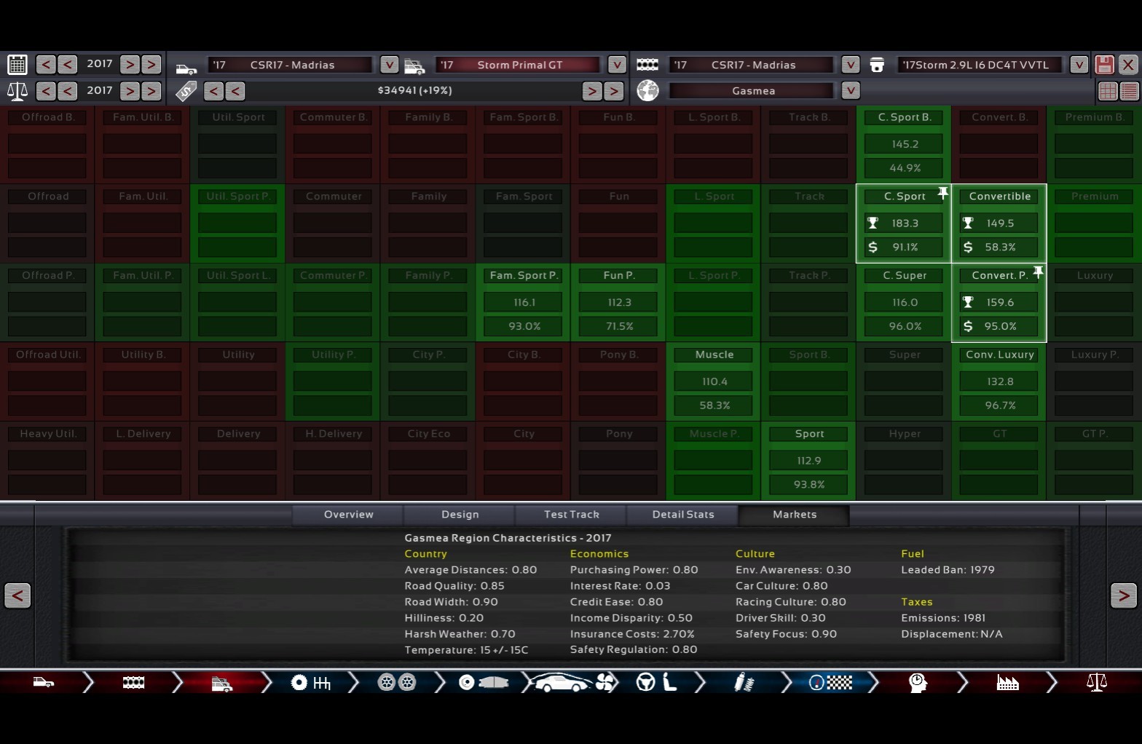Open the calendar year icon
1142x744 pixels.
click(17, 65)
